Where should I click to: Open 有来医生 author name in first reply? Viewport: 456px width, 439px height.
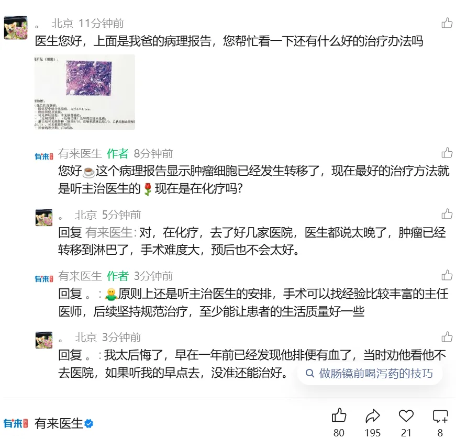coord(80,153)
